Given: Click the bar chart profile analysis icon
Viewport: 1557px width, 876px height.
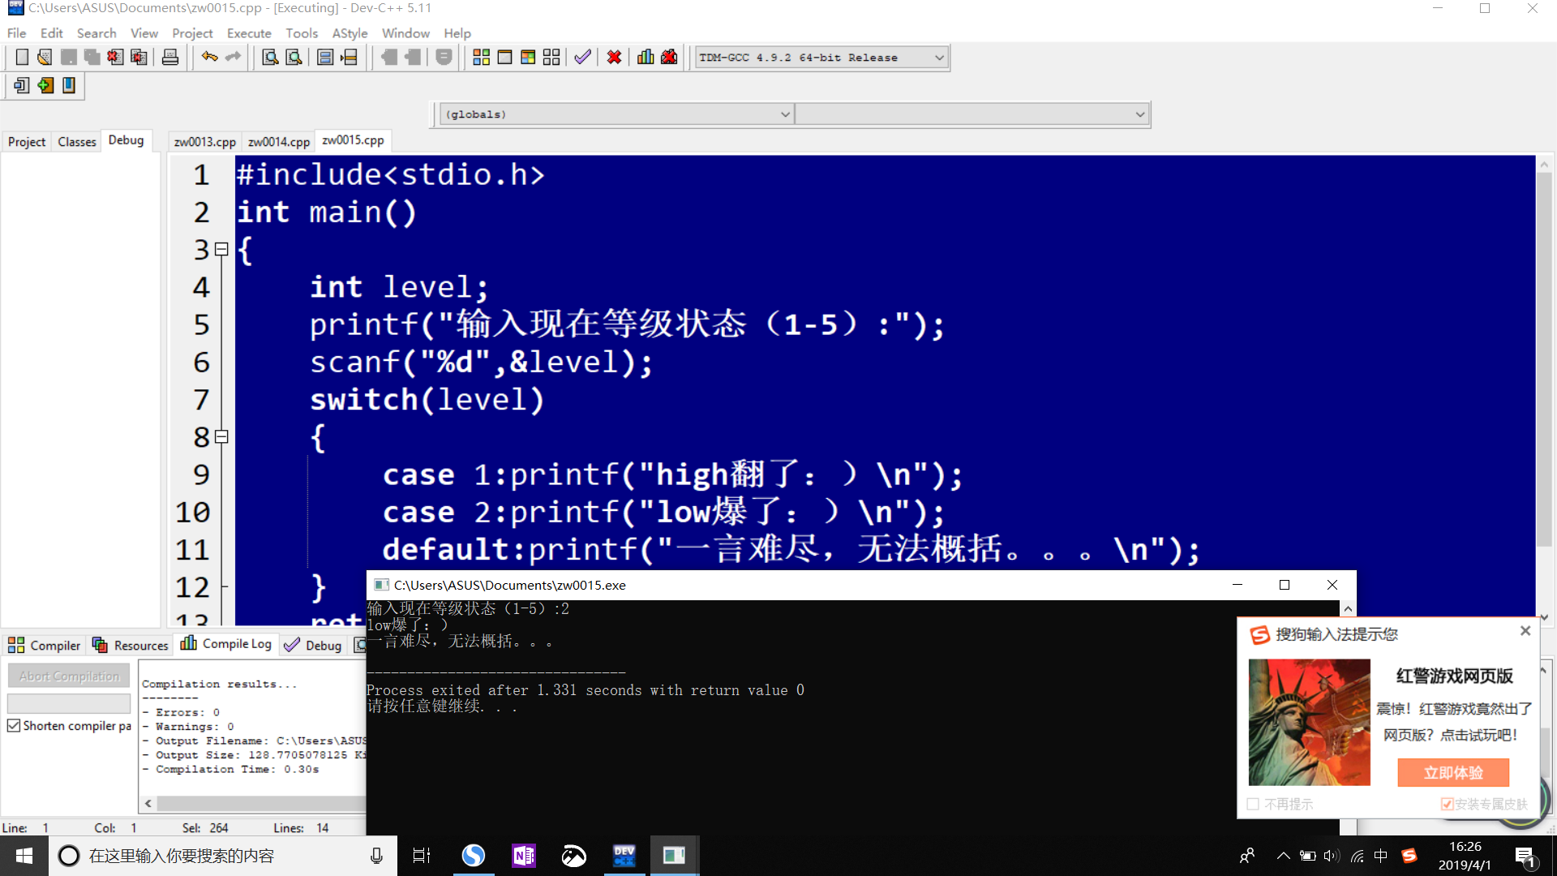Looking at the screenshot, I should click(646, 58).
